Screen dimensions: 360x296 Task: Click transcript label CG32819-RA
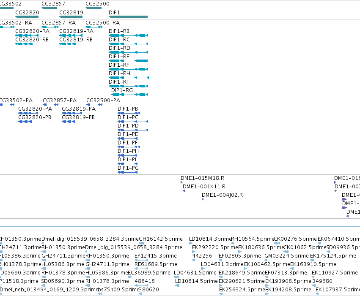pos(76,31)
